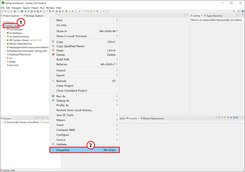Choose Delete in context menu
This screenshot has width=245, height=172.
click(x=85, y=55)
